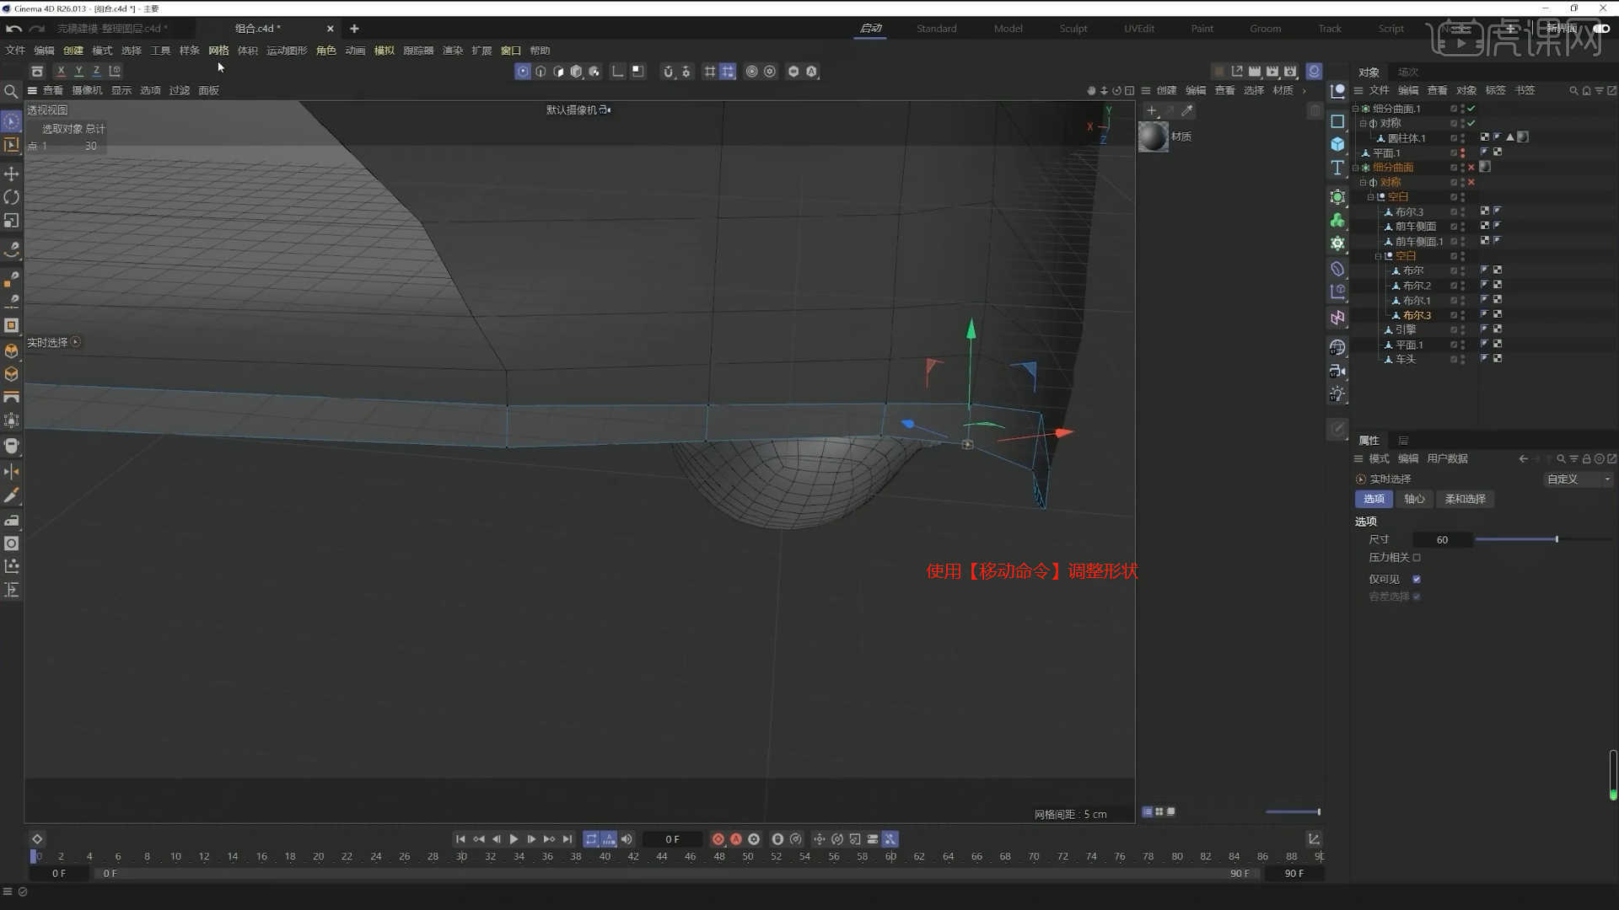Open the light objects icon in palette
The height and width of the screenshot is (910, 1619).
click(1337, 394)
